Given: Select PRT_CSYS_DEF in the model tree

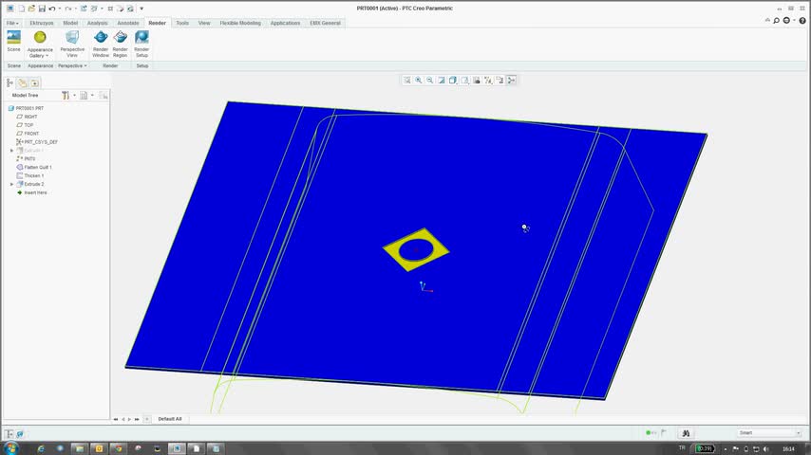Looking at the screenshot, I should [37, 142].
